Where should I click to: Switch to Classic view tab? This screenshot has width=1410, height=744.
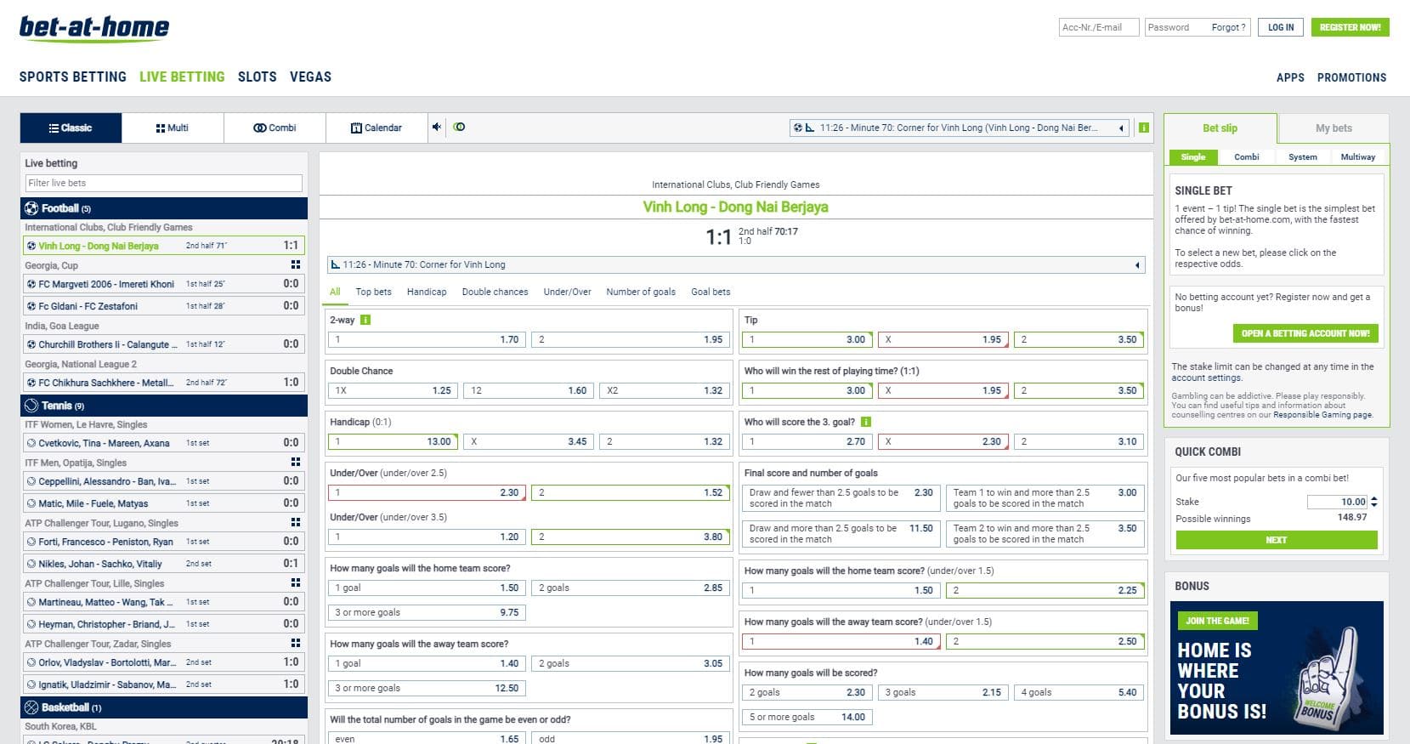click(71, 128)
